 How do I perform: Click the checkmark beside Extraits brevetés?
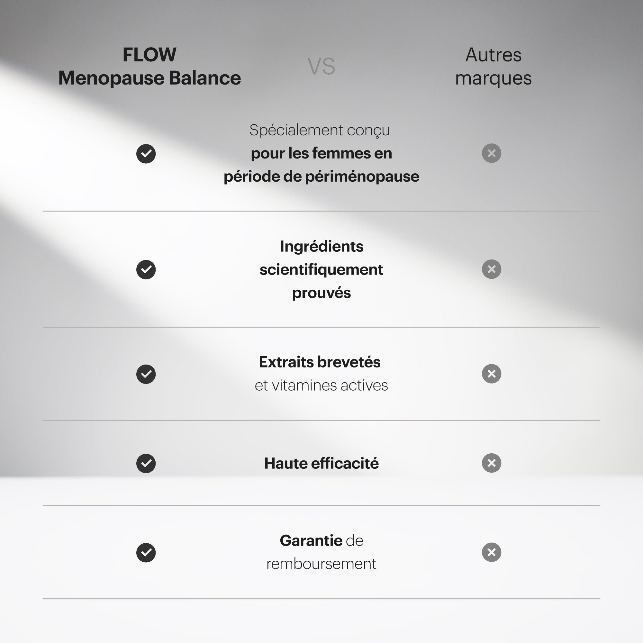(146, 374)
